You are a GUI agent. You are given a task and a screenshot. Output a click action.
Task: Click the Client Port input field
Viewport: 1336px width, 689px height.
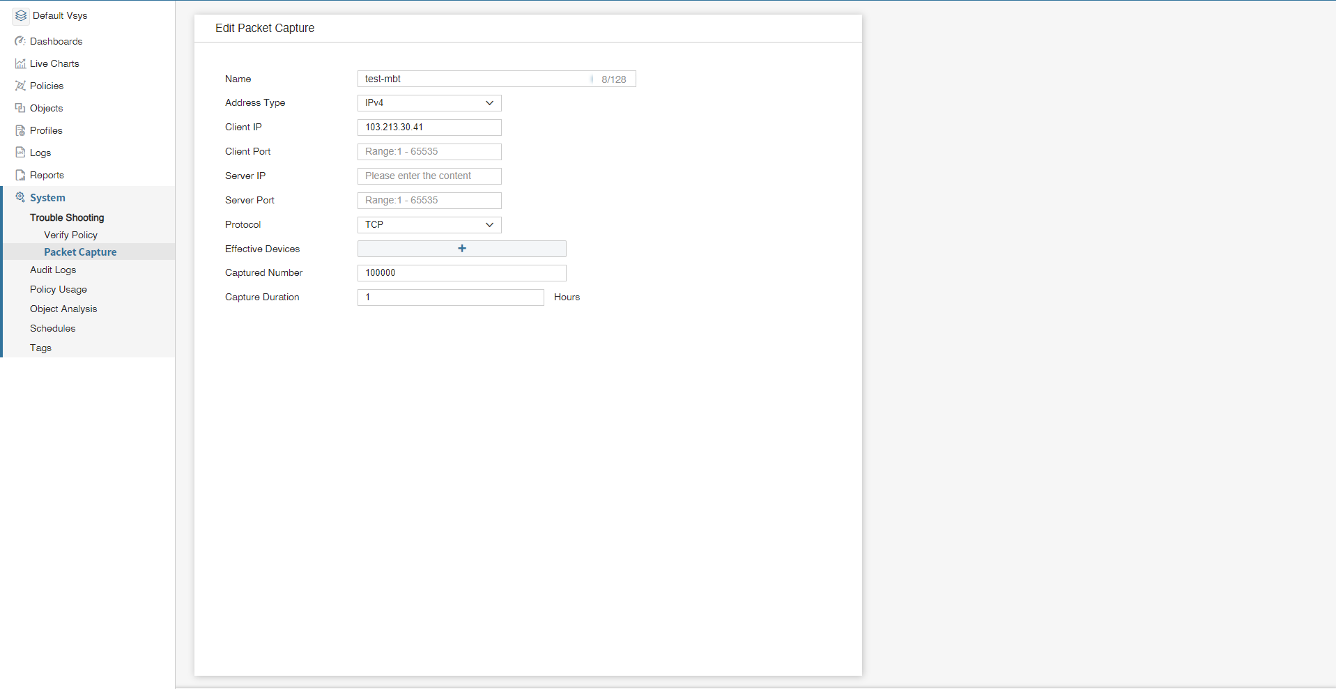429,152
